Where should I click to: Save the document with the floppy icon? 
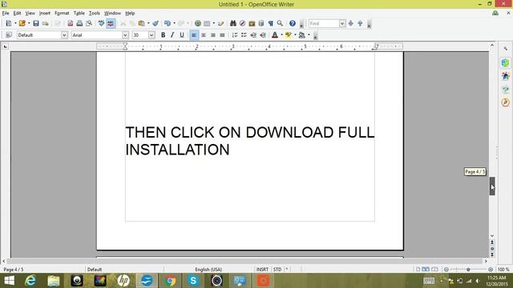click(x=36, y=23)
